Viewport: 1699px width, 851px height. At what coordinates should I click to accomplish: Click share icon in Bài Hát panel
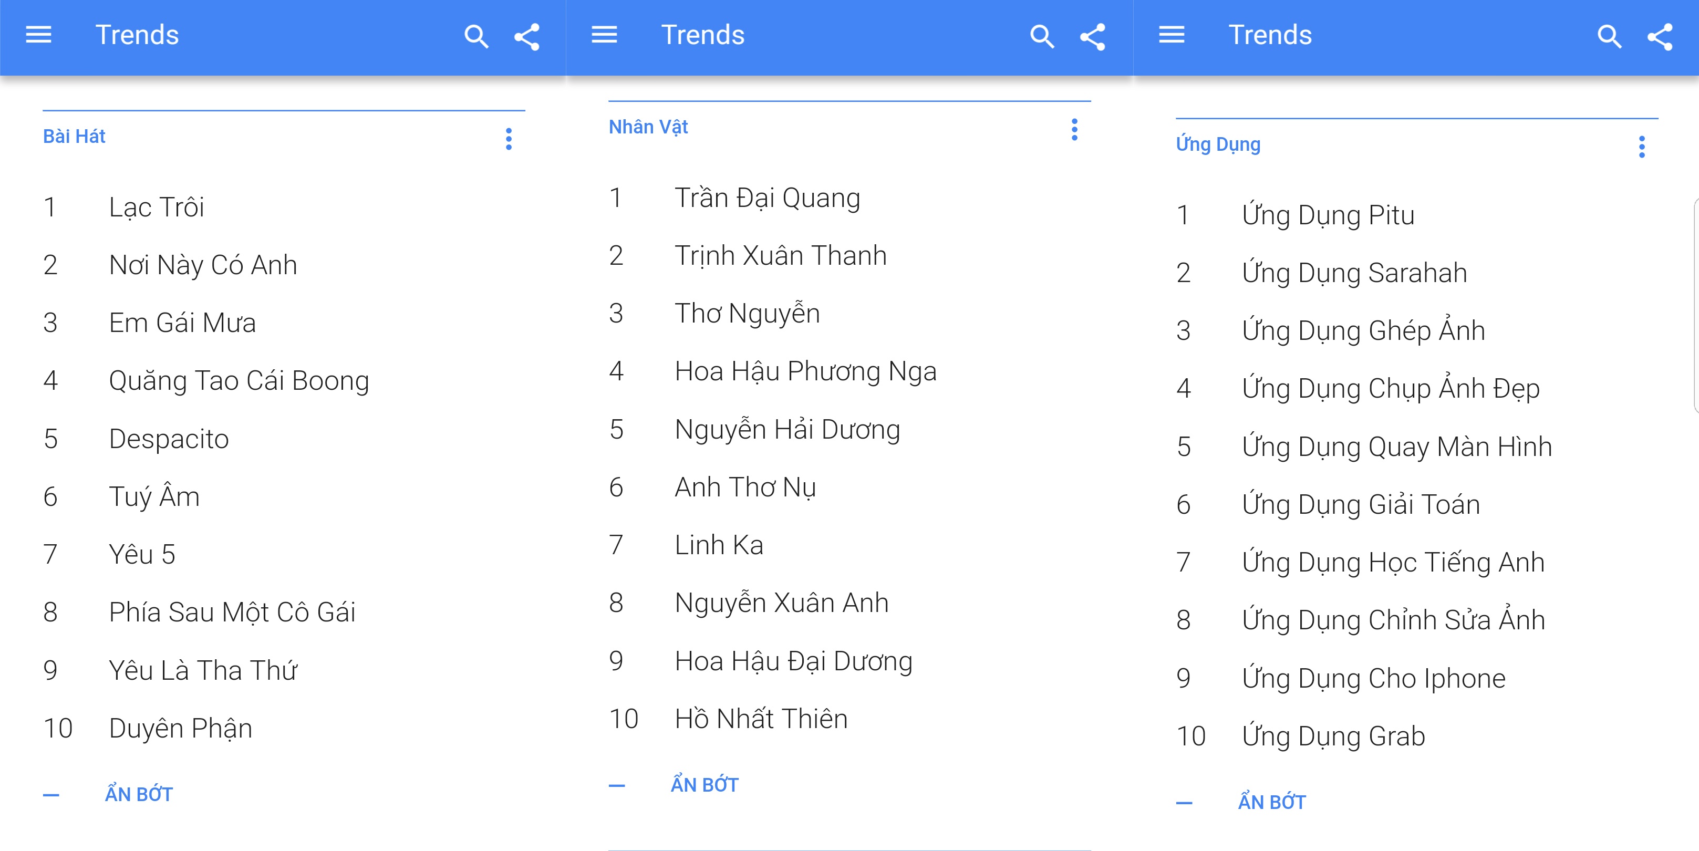pos(527,37)
